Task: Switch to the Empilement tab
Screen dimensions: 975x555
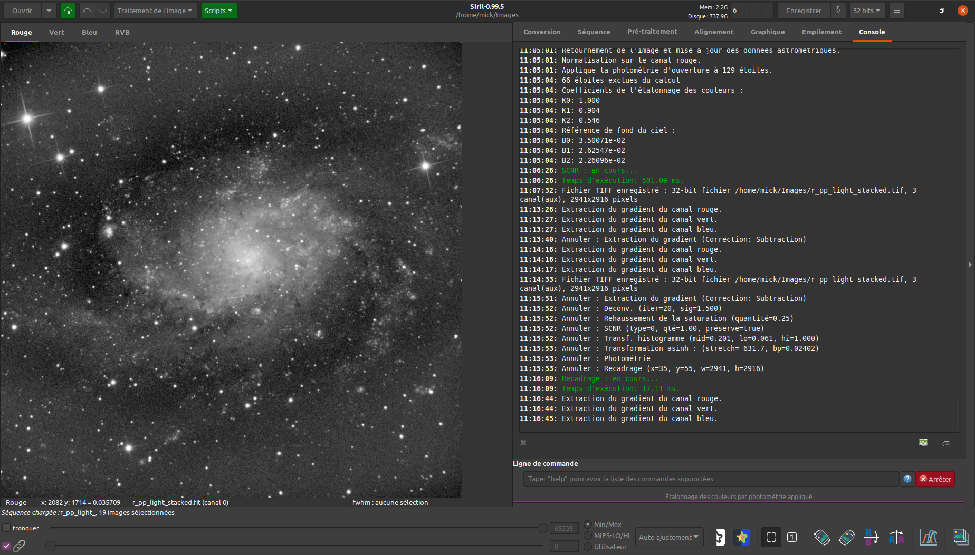Action: click(821, 32)
